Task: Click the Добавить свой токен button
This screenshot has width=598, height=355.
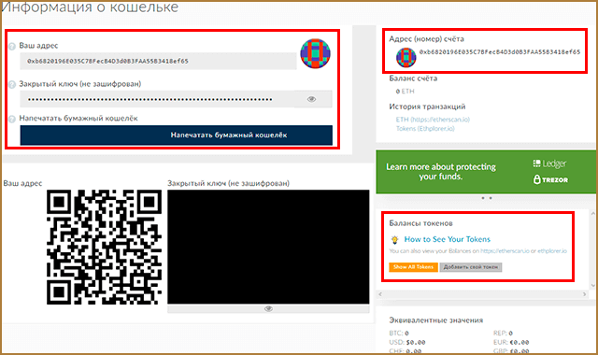Action: click(x=471, y=267)
